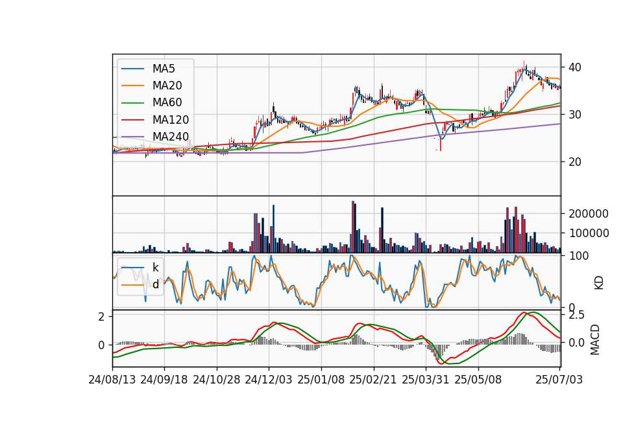Click the MA120 legend label
The image size is (623, 447).
coord(171,120)
